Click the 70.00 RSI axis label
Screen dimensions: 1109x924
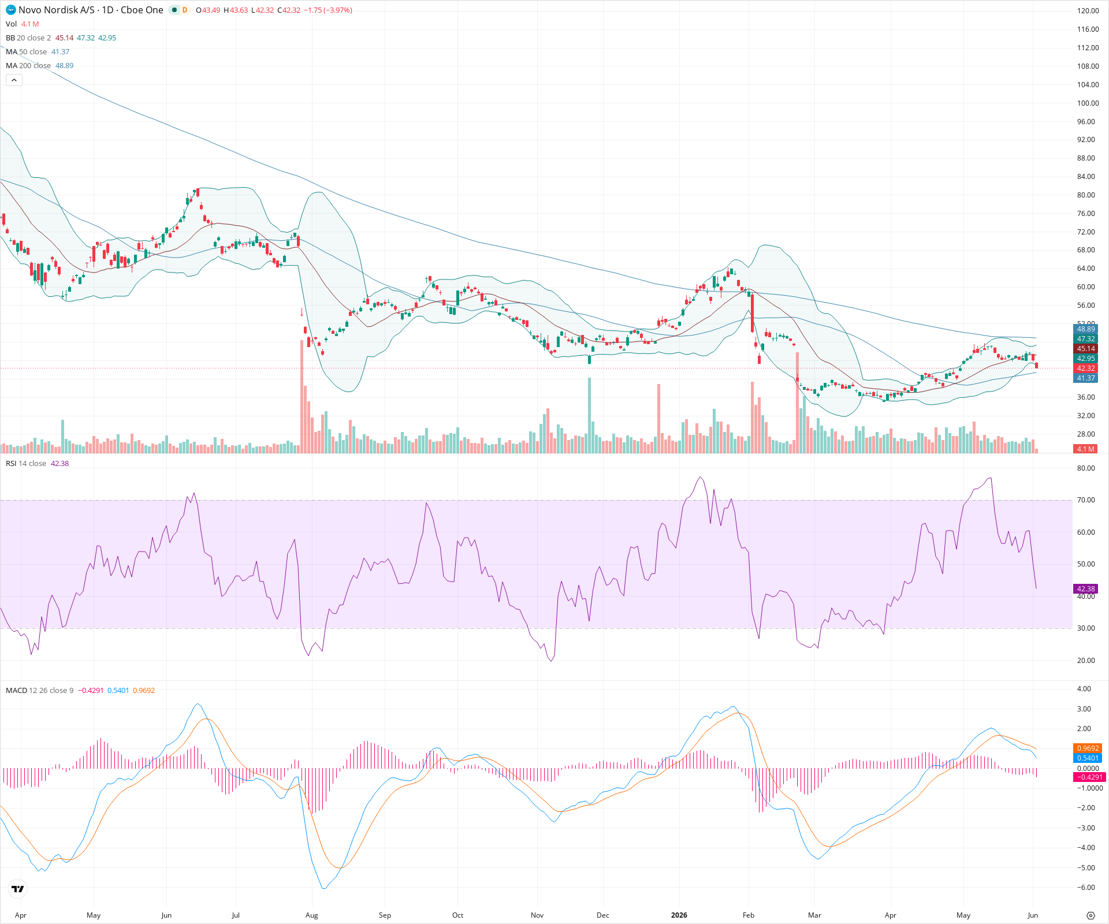1086,500
